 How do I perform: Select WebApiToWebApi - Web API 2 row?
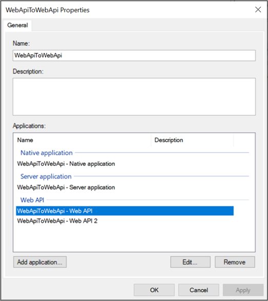(x=125, y=221)
